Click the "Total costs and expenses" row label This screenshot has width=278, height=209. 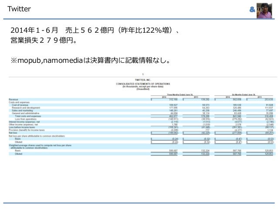coord(28,116)
